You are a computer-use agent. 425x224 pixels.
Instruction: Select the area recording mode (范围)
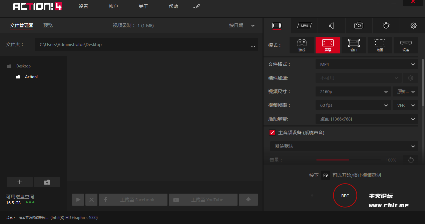(380, 45)
